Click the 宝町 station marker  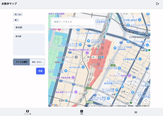click(x=131, y=103)
